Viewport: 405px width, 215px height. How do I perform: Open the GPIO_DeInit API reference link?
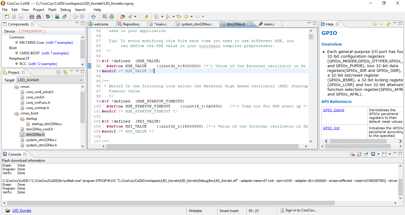(x=334, y=110)
